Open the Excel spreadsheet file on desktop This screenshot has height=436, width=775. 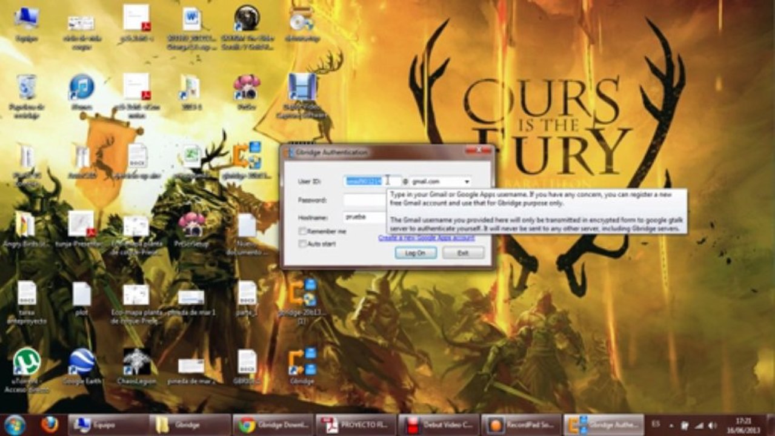click(x=191, y=161)
